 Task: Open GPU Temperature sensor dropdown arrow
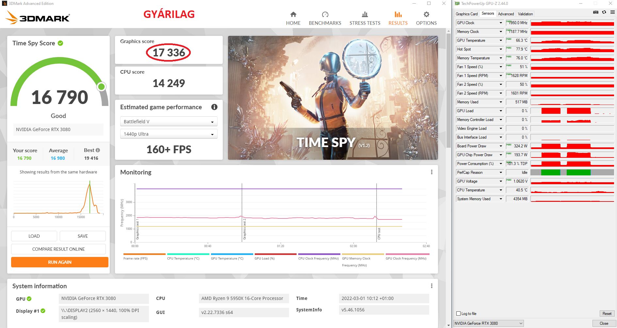501,40
